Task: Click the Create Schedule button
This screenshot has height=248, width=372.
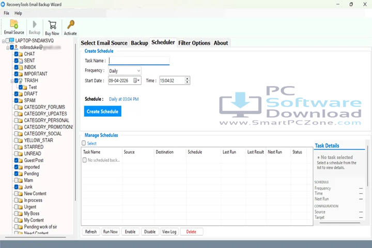Action: pos(102,111)
